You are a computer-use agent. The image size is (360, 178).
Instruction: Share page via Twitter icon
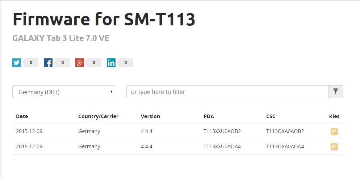[x=17, y=63]
